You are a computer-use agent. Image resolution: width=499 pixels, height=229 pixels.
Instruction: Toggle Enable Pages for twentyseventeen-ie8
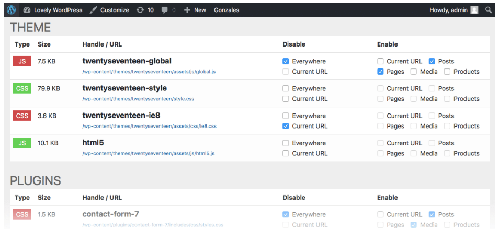pyautogui.click(x=380, y=127)
